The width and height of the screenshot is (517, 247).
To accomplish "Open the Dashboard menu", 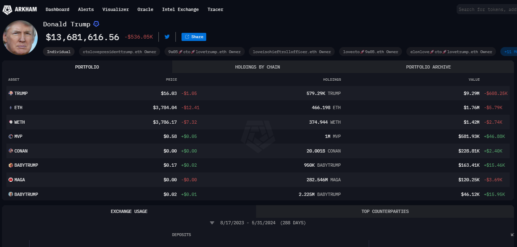I will click(x=58, y=9).
